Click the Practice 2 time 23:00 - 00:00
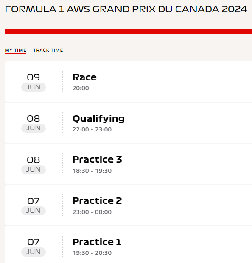The image size is (252, 263). 92,212
